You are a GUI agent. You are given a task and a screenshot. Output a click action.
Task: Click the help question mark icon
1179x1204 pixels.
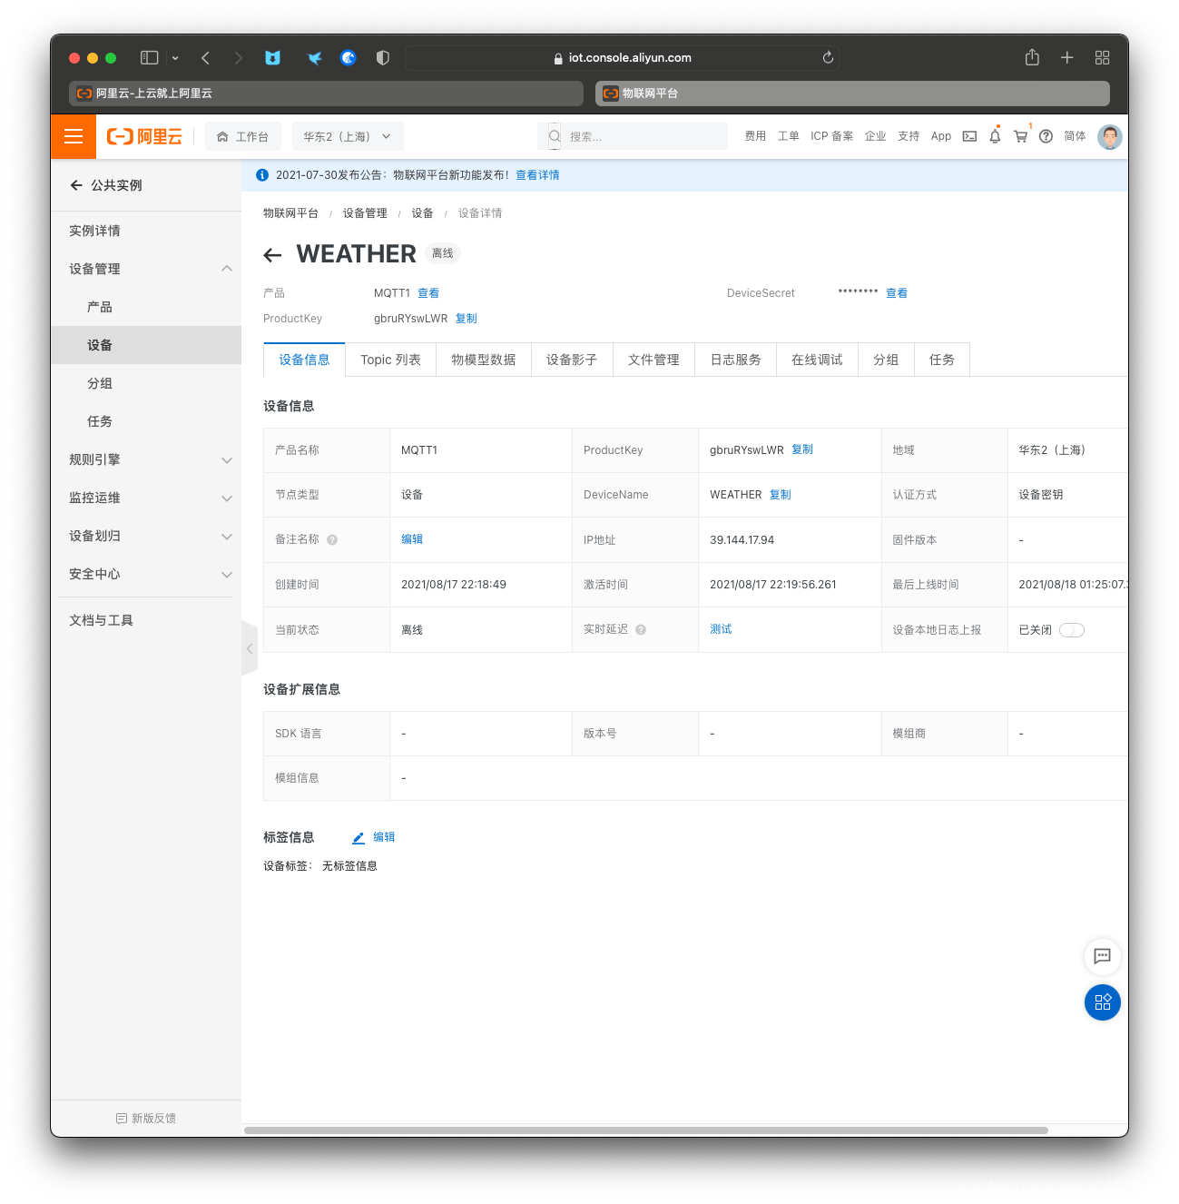pos(1046,136)
